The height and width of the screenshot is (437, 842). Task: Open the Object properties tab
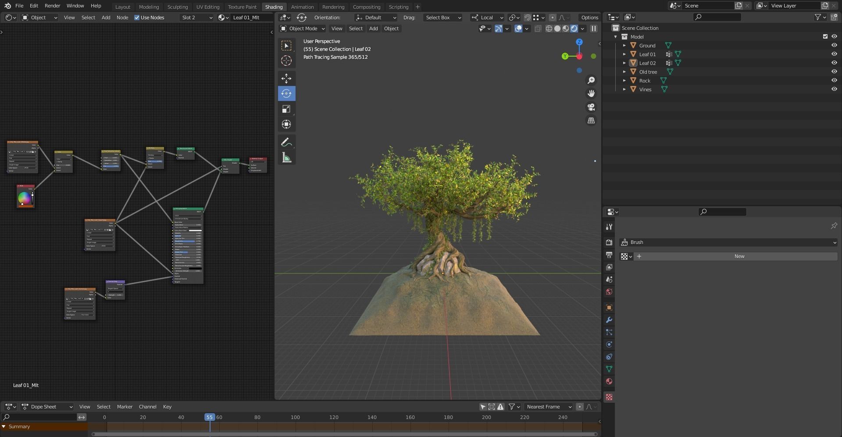[609, 308]
